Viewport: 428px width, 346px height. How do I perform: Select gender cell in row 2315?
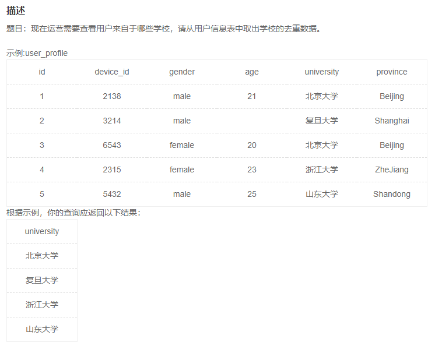[182, 170]
